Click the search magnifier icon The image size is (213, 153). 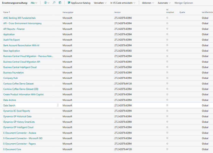click(54, 3)
